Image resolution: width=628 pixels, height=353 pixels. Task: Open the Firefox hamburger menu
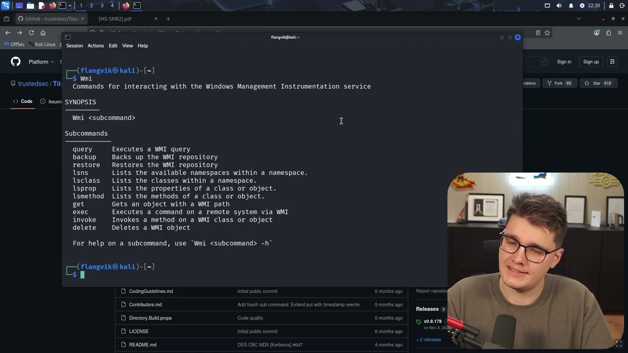pyautogui.click(x=620, y=33)
